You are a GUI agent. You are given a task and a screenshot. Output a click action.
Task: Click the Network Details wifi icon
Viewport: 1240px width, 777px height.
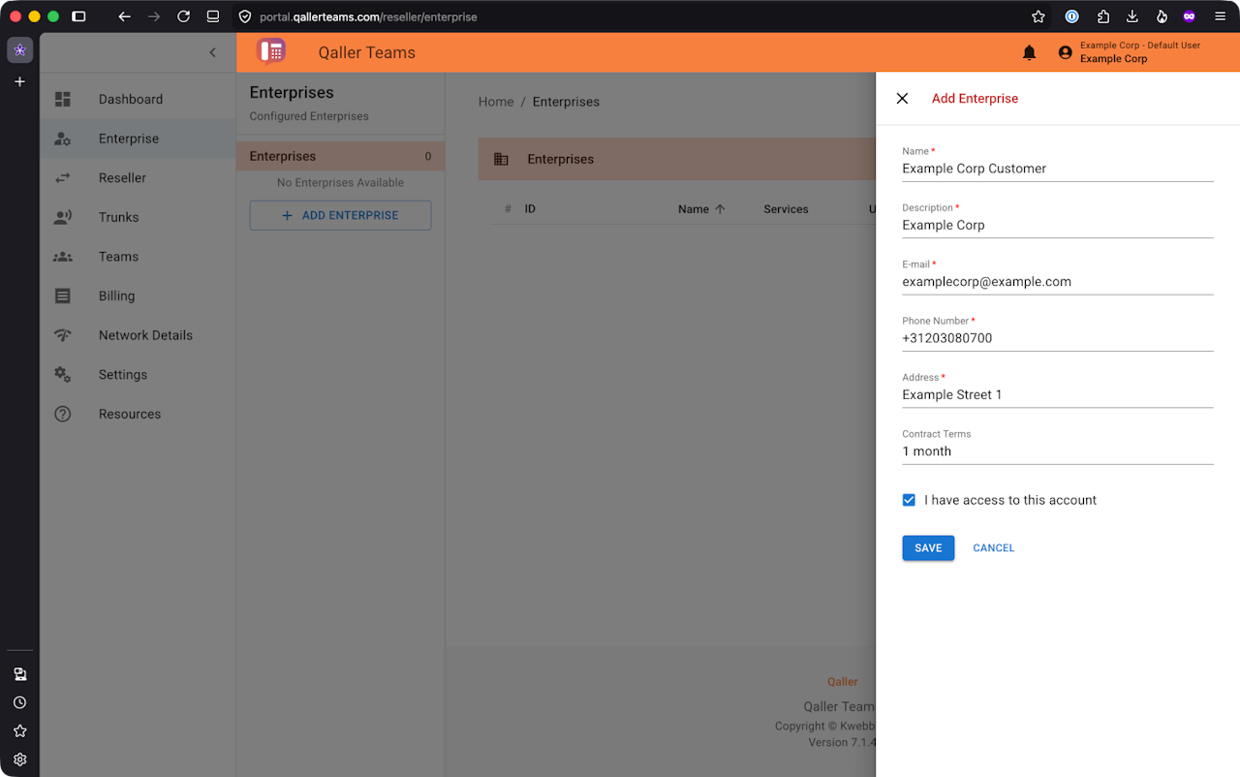point(63,335)
